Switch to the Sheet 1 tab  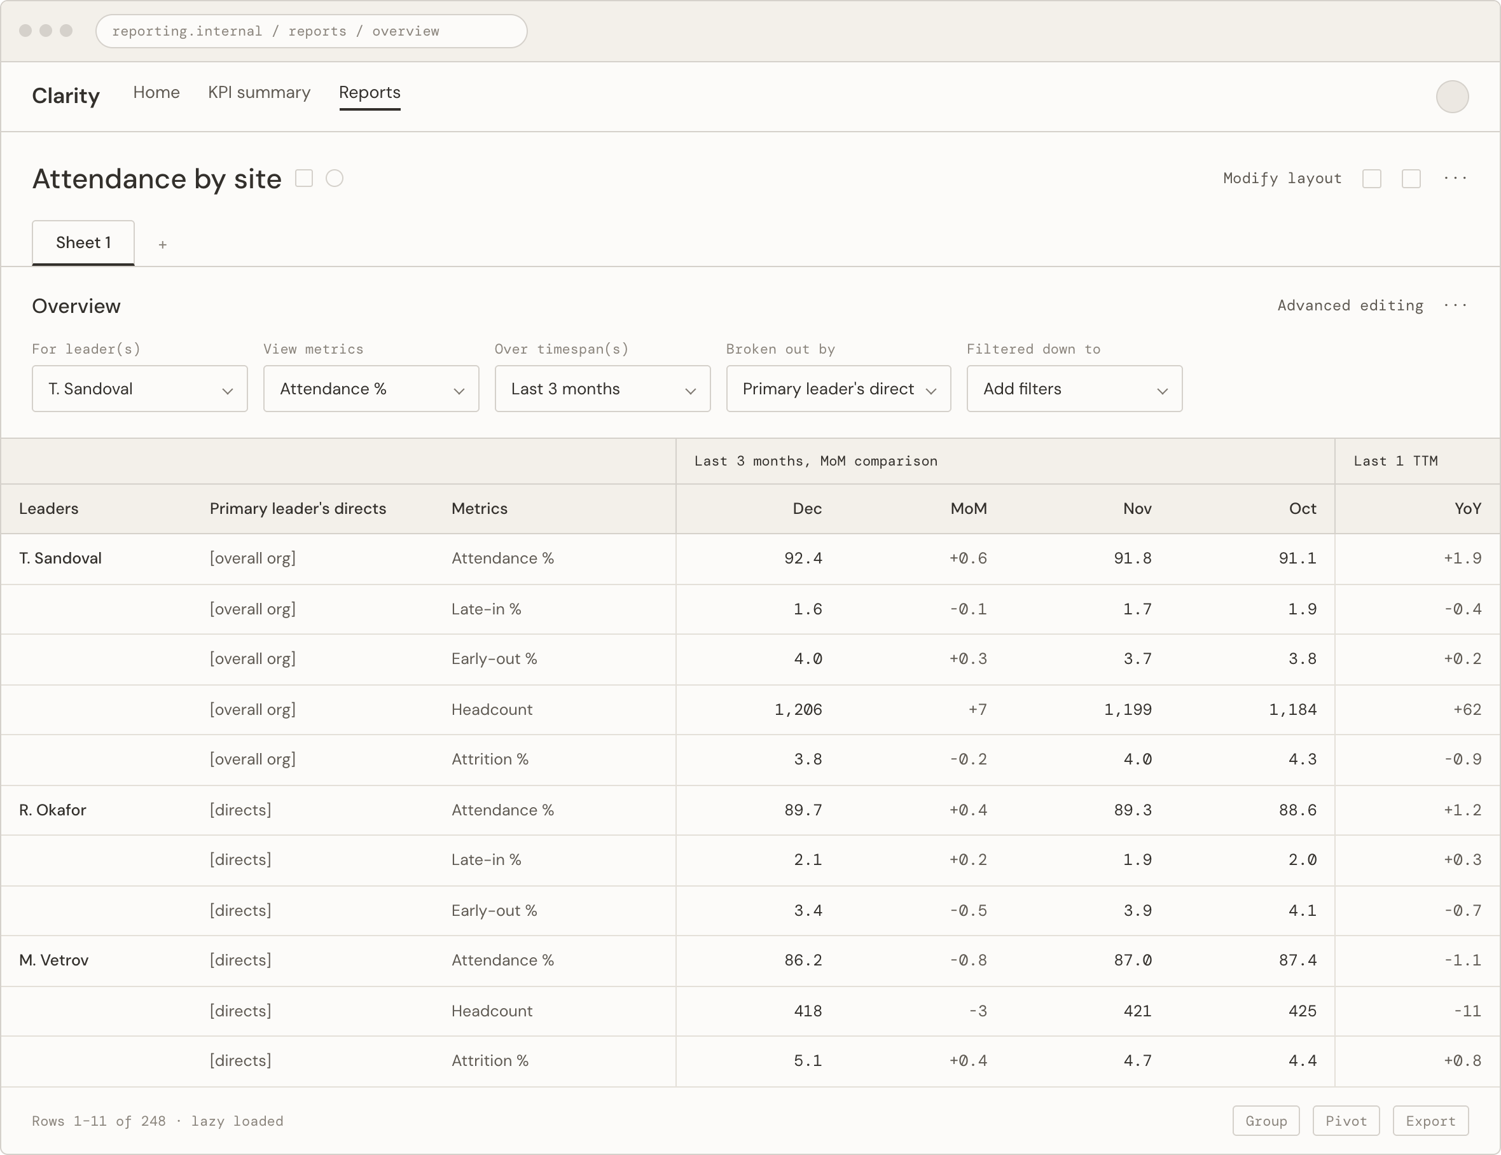[83, 242]
